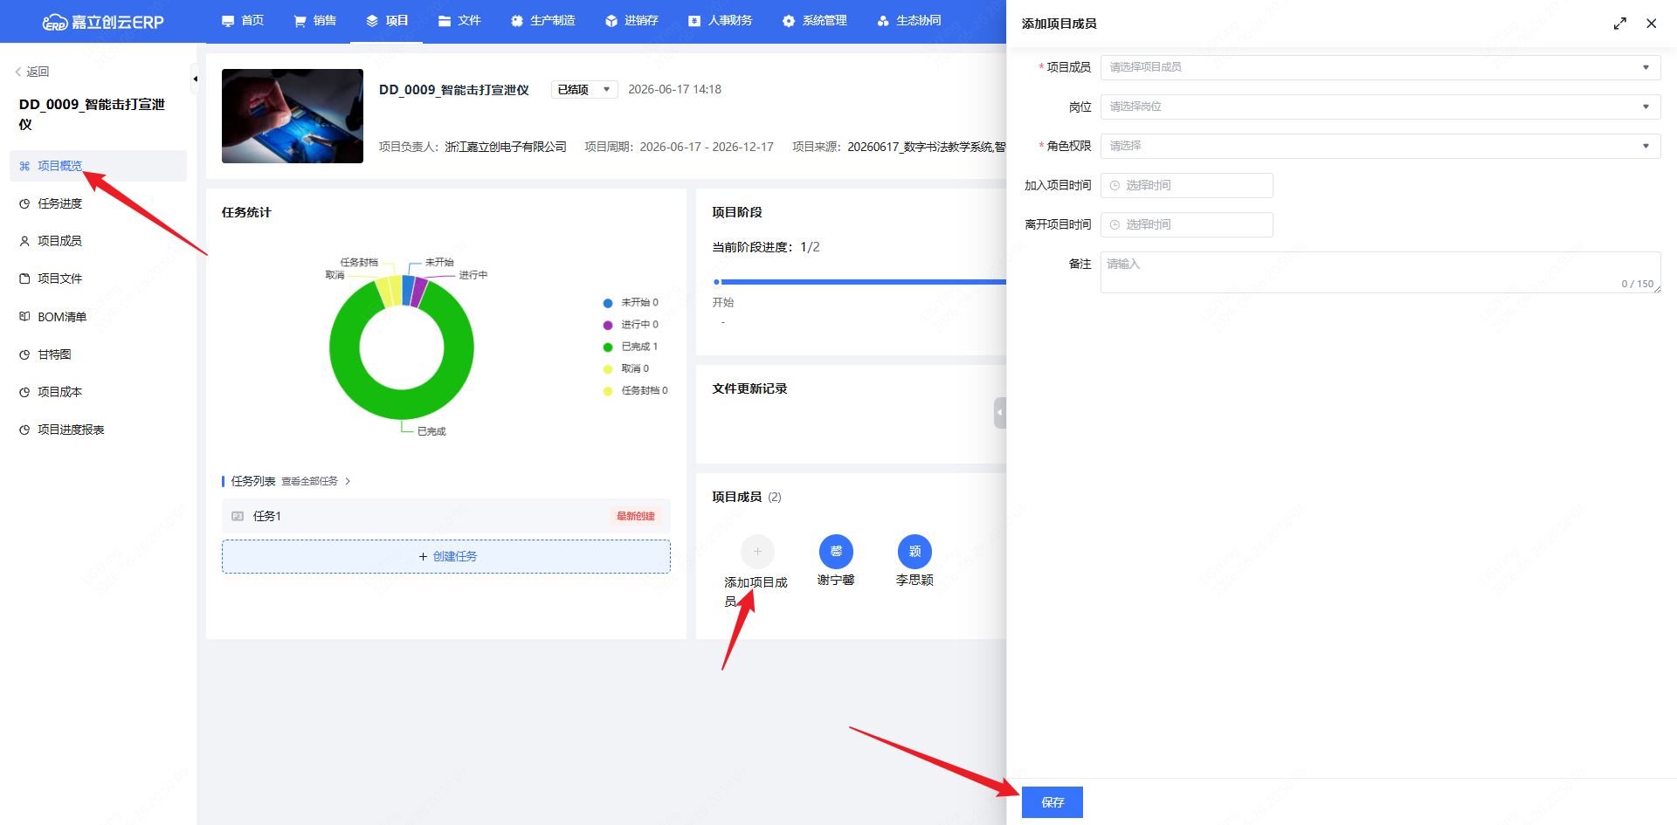Toggle the 取消 yellow legend item

(x=626, y=368)
